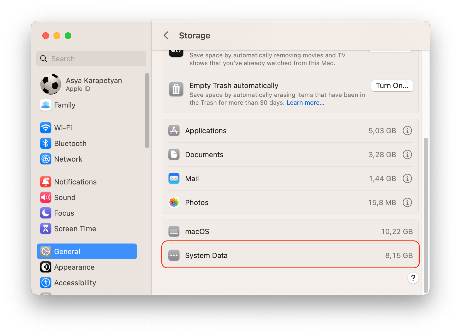Open Screen Time settings

pyautogui.click(x=75, y=228)
